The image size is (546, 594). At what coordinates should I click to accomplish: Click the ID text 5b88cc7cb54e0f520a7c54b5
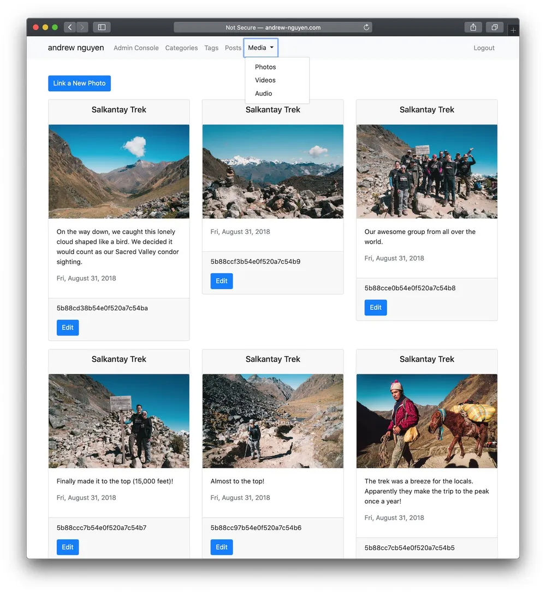point(410,548)
